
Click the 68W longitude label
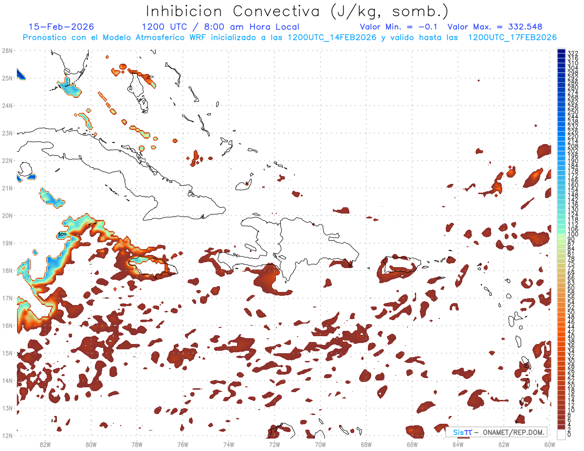point(366,444)
